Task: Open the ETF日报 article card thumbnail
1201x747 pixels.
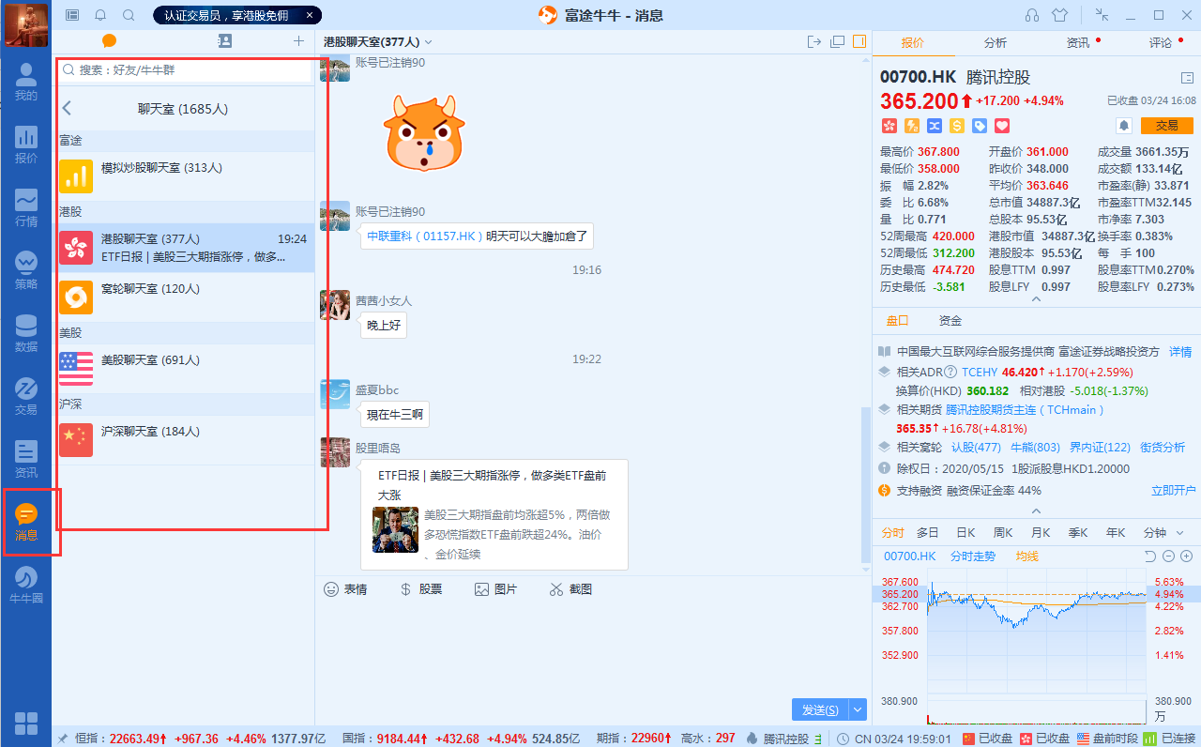Action: (x=395, y=529)
